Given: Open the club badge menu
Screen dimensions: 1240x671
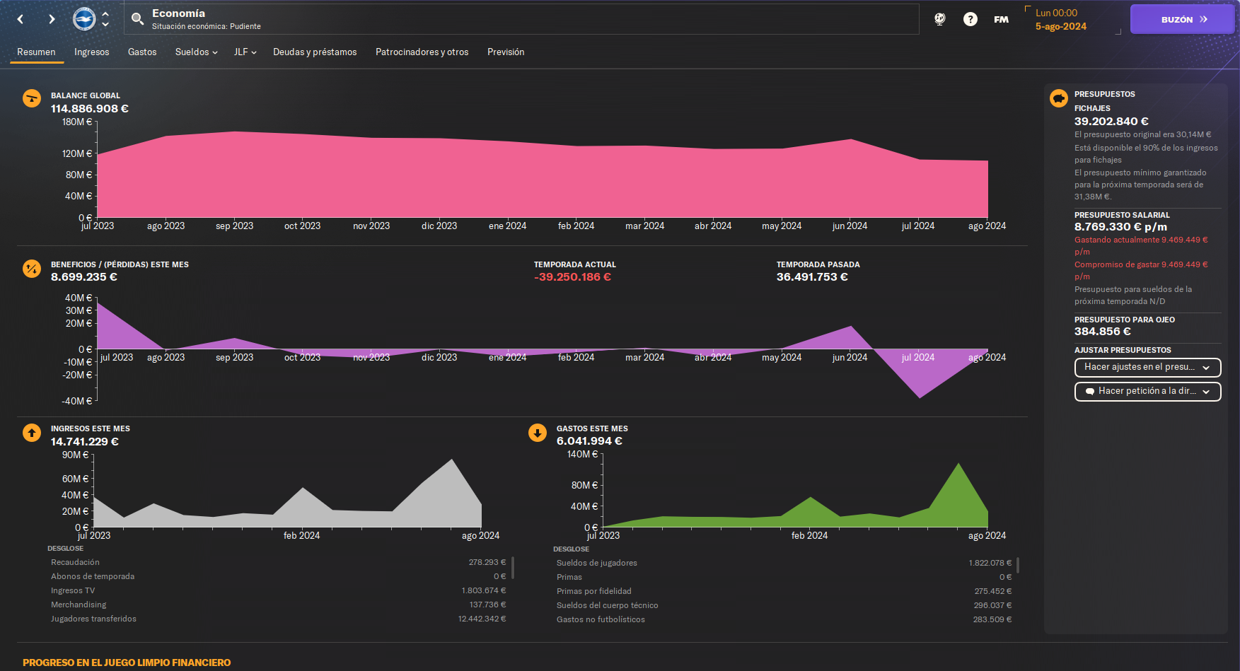Looking at the screenshot, I should (x=84, y=19).
